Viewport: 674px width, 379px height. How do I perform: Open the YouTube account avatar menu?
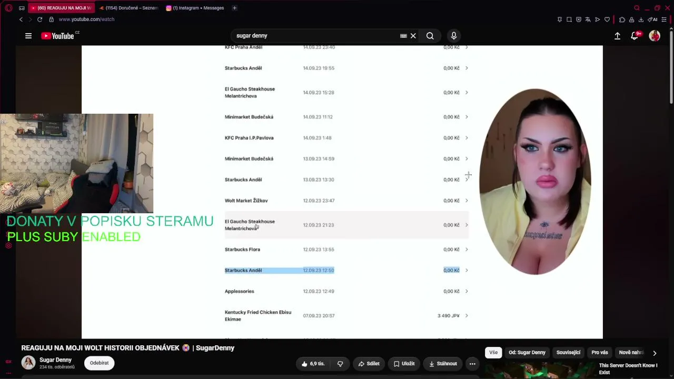[655, 36]
